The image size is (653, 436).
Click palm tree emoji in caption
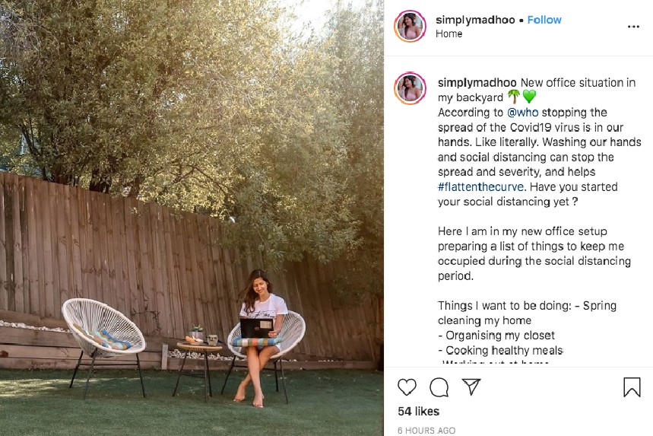[513, 97]
